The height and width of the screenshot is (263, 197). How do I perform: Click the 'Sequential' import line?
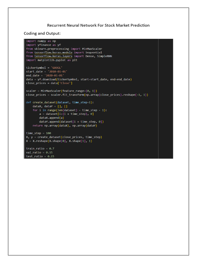click(x=64, y=52)
